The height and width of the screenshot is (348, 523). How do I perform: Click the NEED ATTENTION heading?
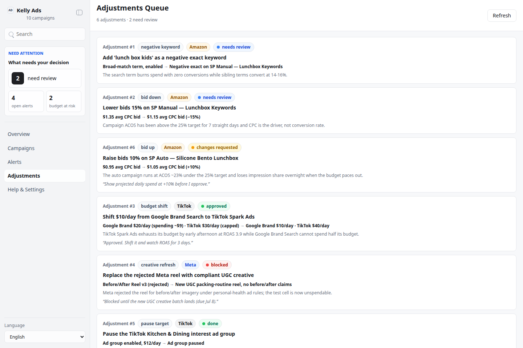coord(26,53)
